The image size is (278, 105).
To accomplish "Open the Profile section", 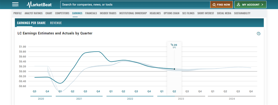I will point(17,13).
